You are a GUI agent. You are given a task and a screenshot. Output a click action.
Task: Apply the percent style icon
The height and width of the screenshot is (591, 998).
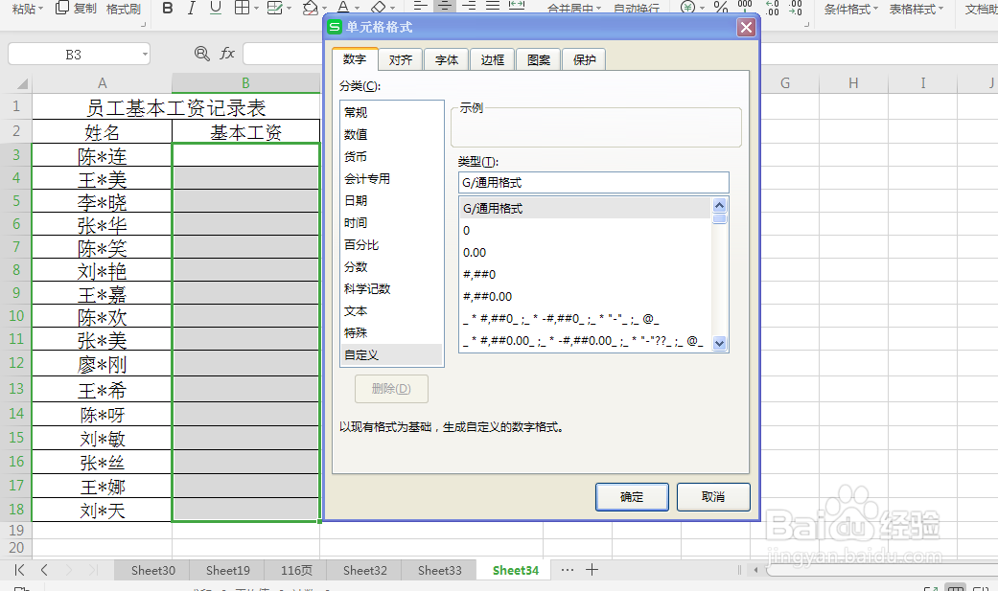(x=721, y=9)
